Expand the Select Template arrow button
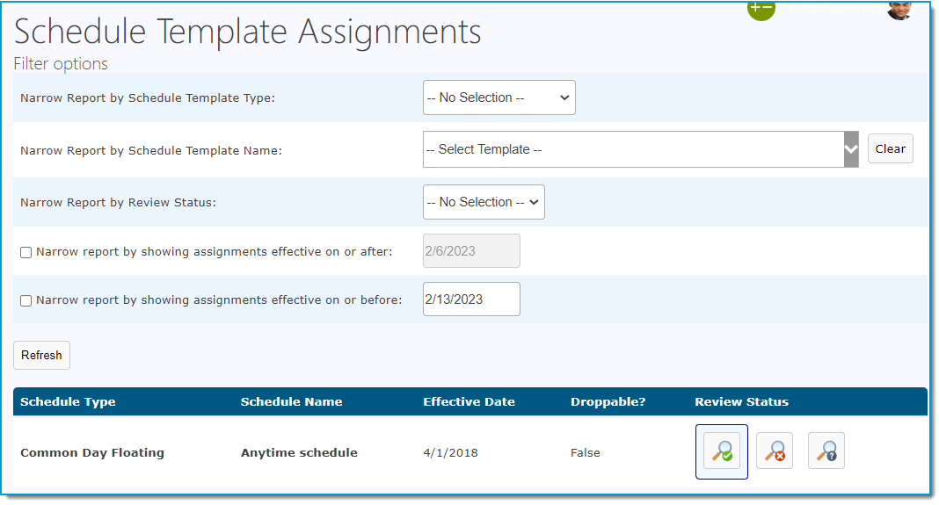Viewport: 939px width, 505px height. 851,149
